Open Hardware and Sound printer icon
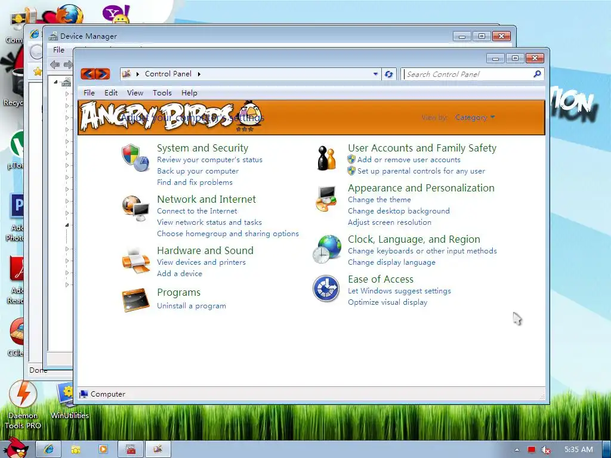The image size is (611, 458). (135, 260)
